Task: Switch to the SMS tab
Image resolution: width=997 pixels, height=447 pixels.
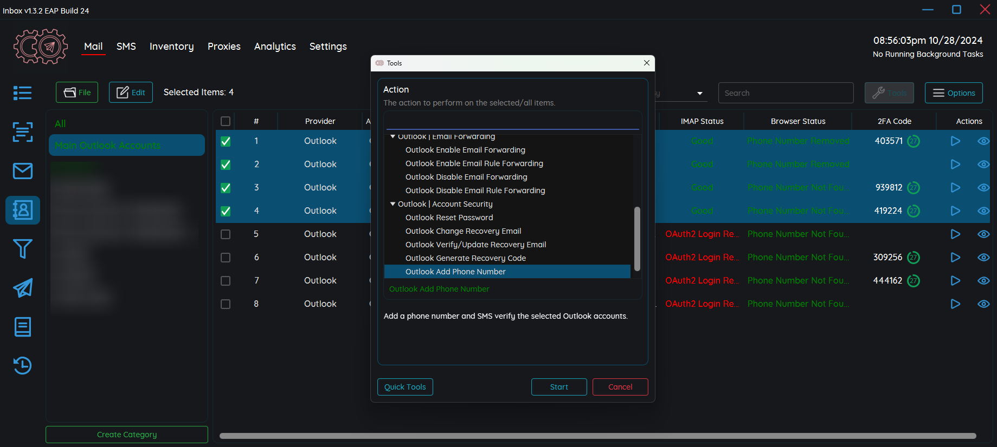Action: (126, 47)
